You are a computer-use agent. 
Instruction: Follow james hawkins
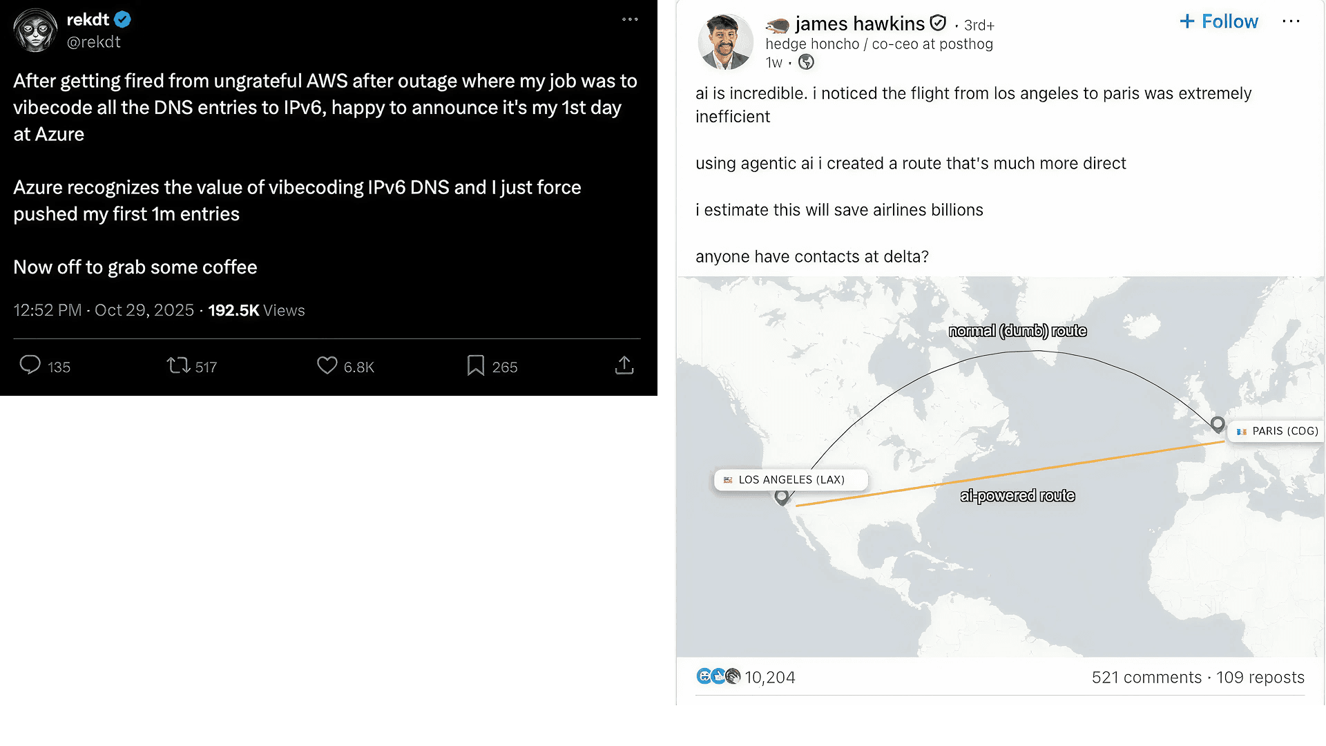tap(1219, 21)
